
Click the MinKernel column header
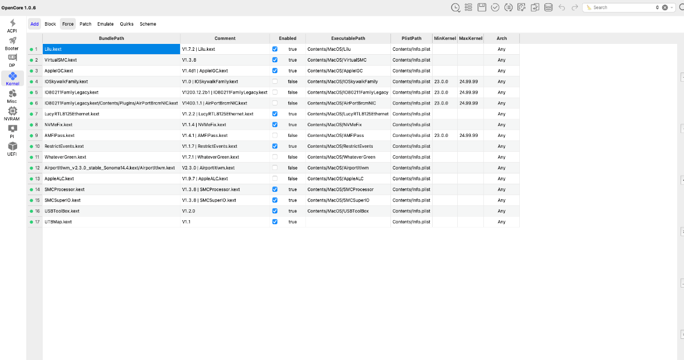(x=445, y=38)
